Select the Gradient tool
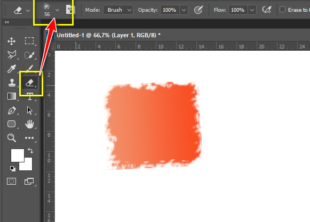 (x=12, y=96)
